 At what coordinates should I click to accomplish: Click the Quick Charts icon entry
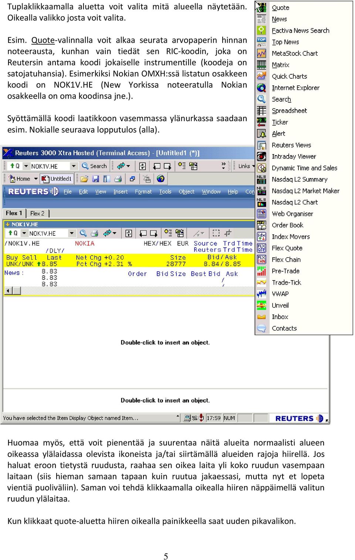click(261, 77)
